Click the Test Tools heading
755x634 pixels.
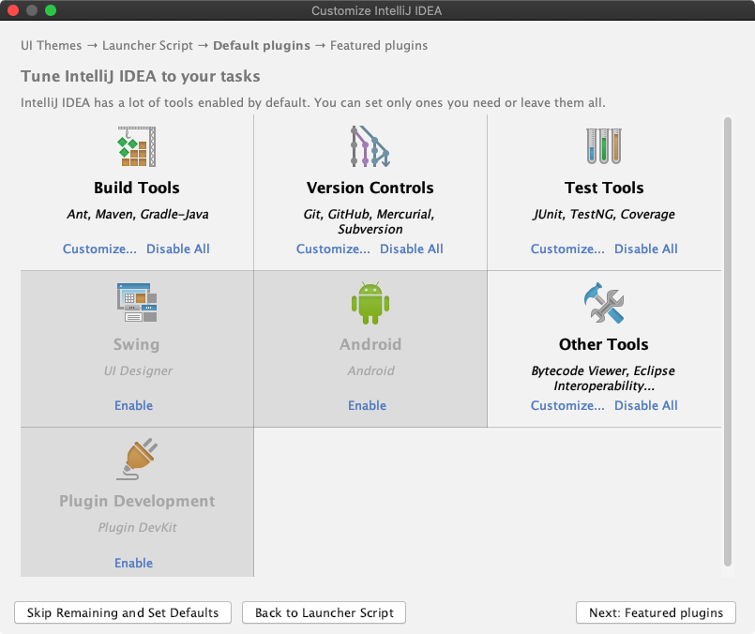[604, 188]
